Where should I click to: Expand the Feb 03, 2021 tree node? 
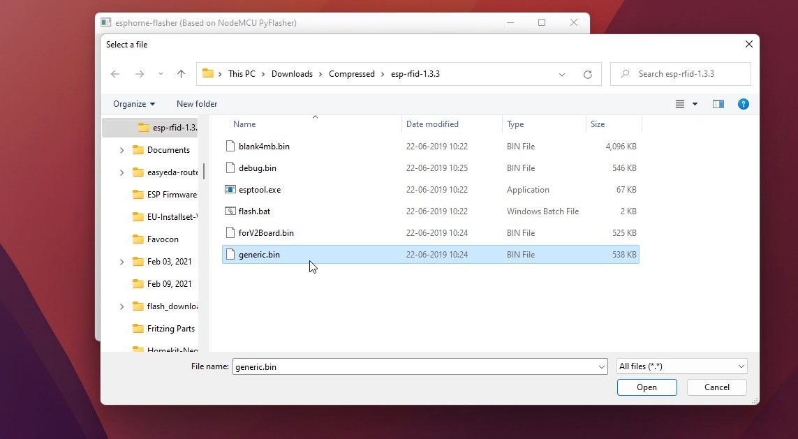point(121,262)
